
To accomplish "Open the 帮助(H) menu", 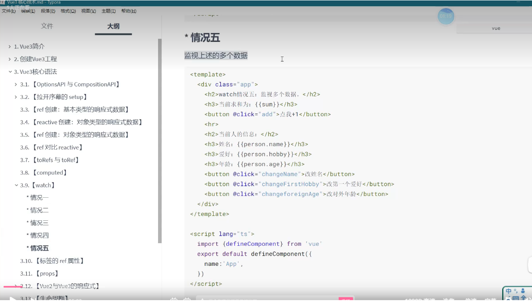I will (129, 11).
